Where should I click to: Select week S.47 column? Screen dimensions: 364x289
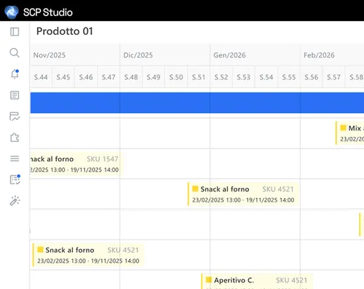click(108, 77)
